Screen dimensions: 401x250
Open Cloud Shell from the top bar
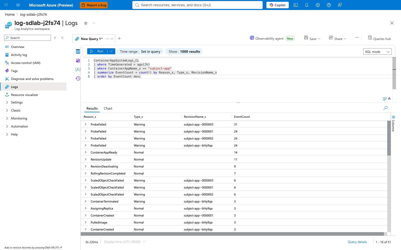[x=296, y=5]
